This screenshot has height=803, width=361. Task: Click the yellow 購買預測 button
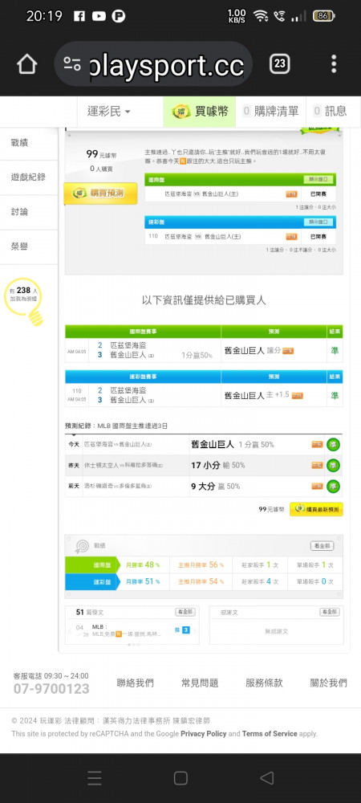101,193
